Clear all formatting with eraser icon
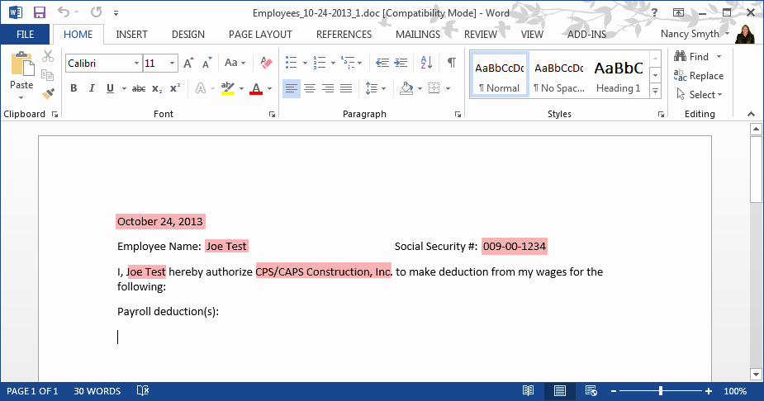 [266, 63]
